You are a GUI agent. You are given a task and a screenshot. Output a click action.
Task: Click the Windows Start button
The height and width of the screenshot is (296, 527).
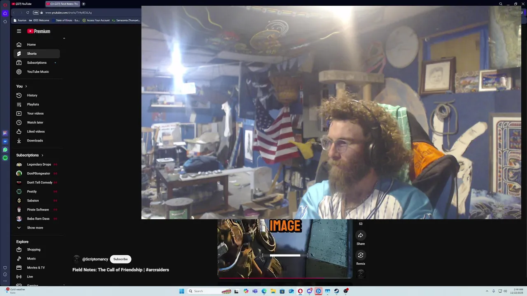(x=182, y=291)
